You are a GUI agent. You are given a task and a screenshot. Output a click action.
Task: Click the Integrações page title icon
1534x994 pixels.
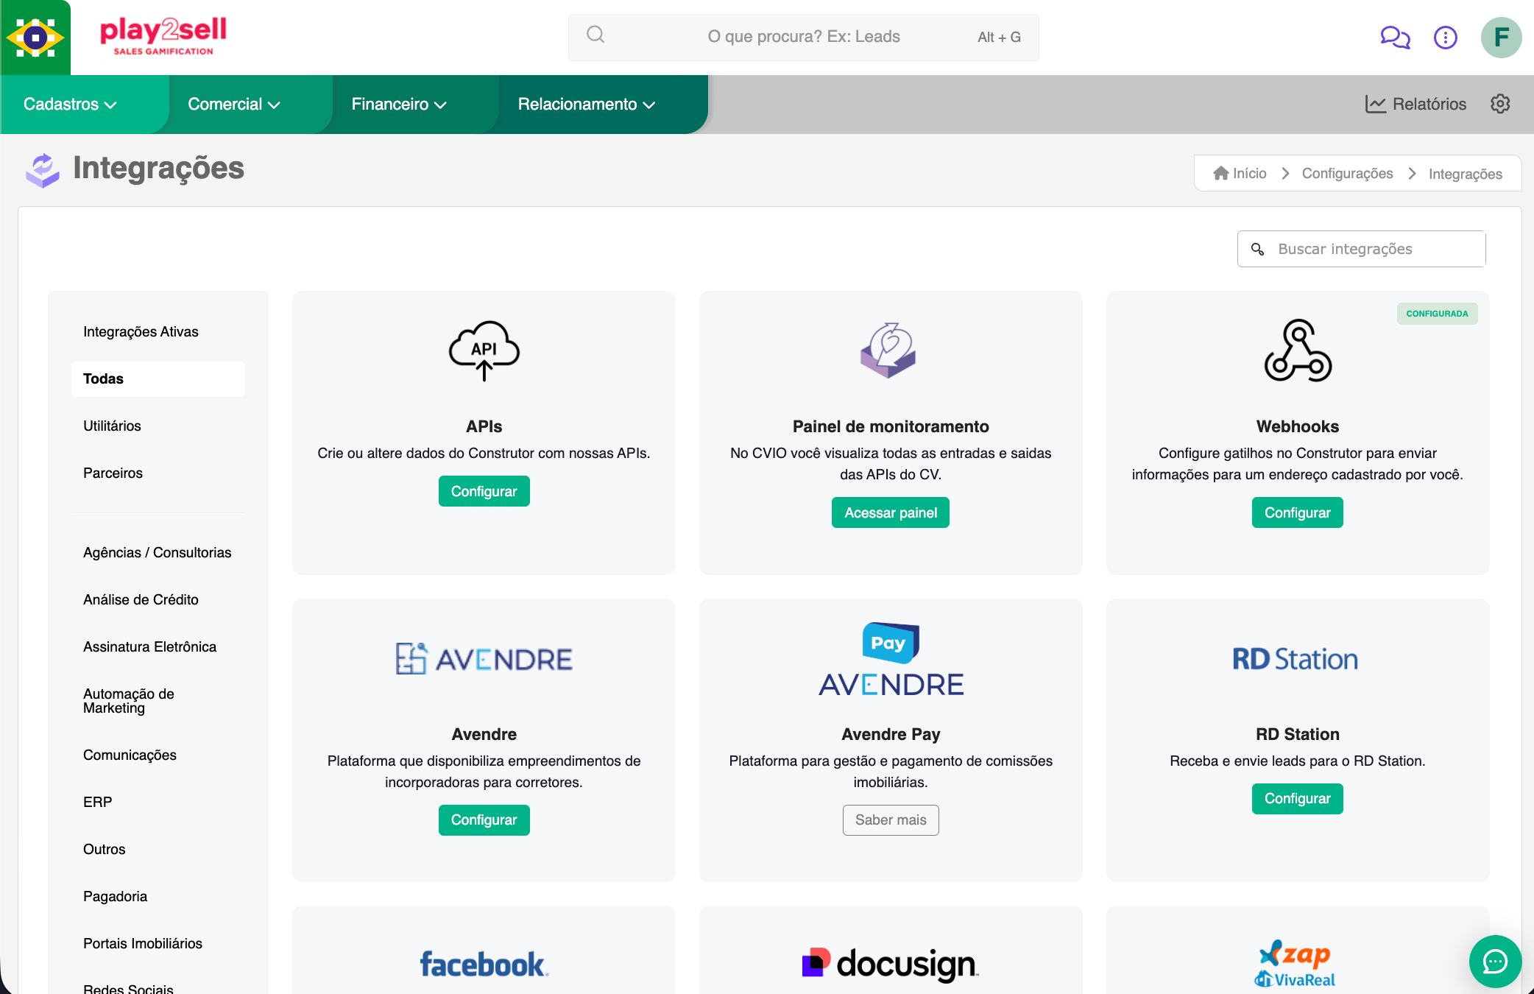pos(43,170)
